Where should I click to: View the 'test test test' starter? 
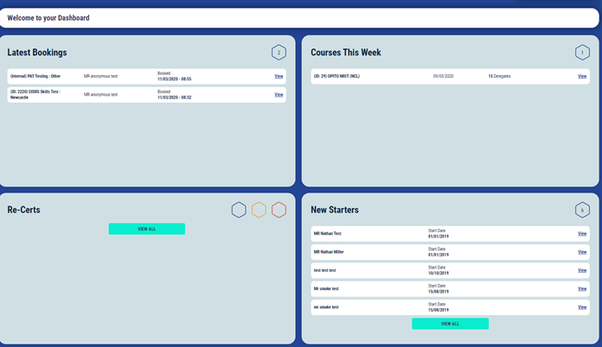point(582,270)
